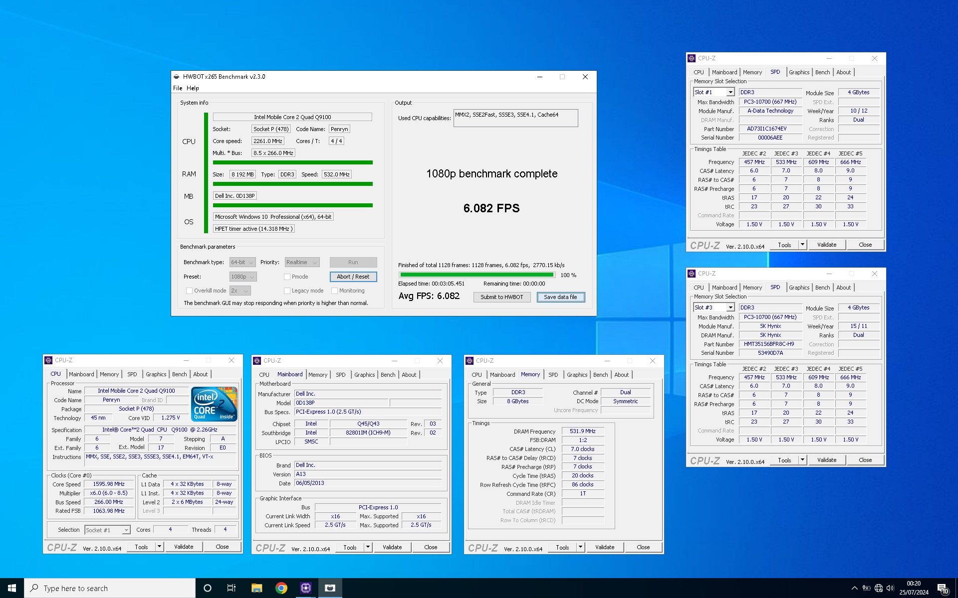Screen dimensions: 958x598
Task: Click Validate in Memory window
Action: click(x=605, y=547)
